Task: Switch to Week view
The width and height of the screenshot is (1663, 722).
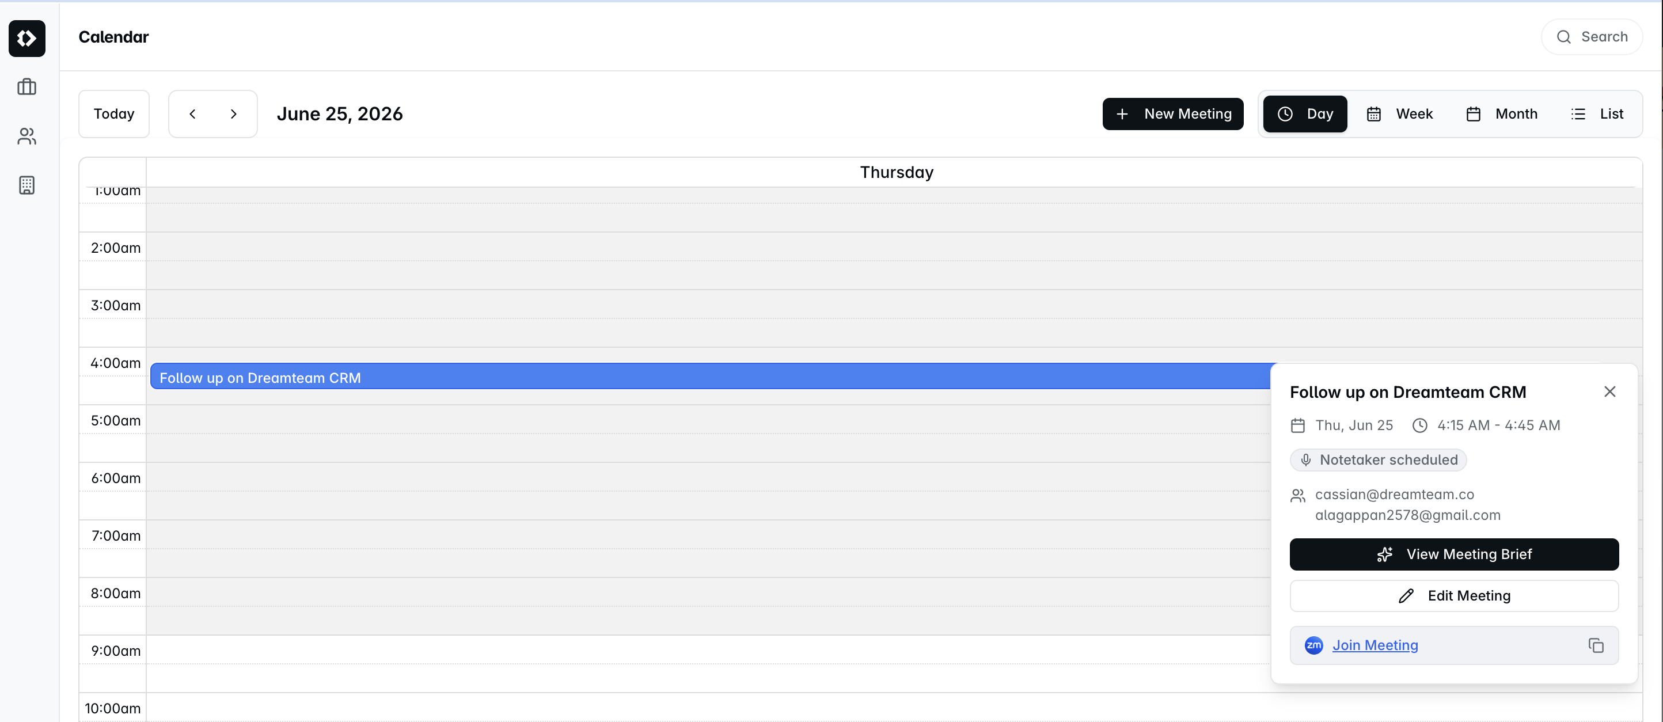Action: (1400, 114)
